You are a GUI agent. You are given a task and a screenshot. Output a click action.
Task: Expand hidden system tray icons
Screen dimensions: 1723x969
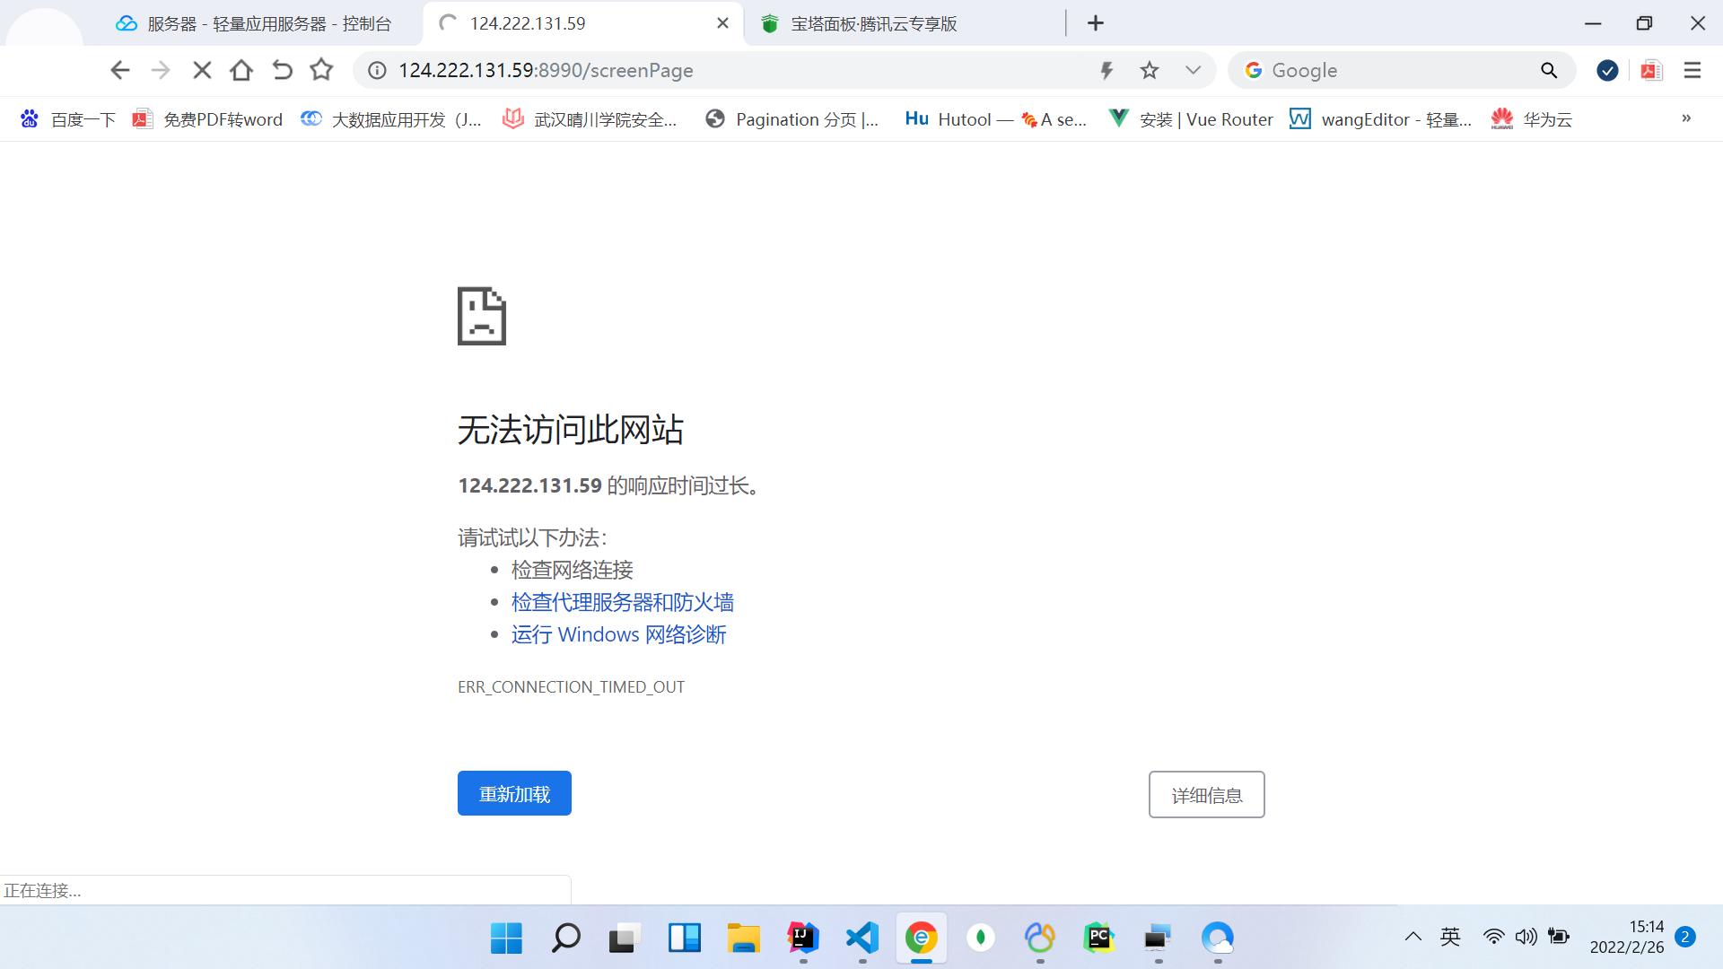1413,936
